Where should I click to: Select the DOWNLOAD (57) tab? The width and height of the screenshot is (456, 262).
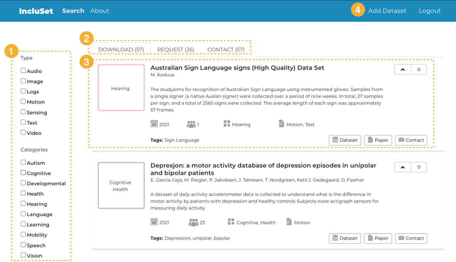pyautogui.click(x=121, y=49)
